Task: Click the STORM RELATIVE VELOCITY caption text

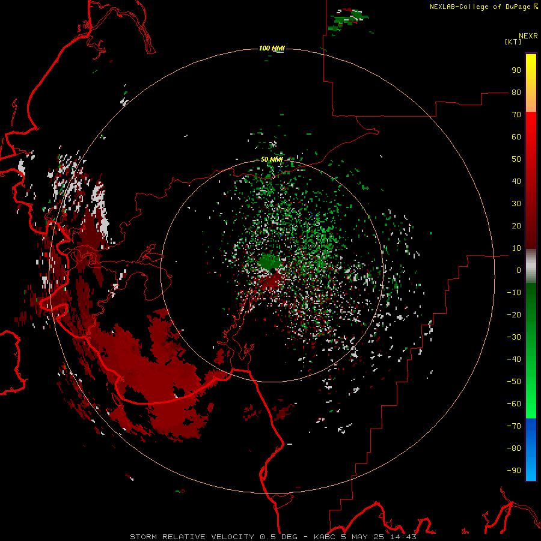Action: (x=193, y=537)
